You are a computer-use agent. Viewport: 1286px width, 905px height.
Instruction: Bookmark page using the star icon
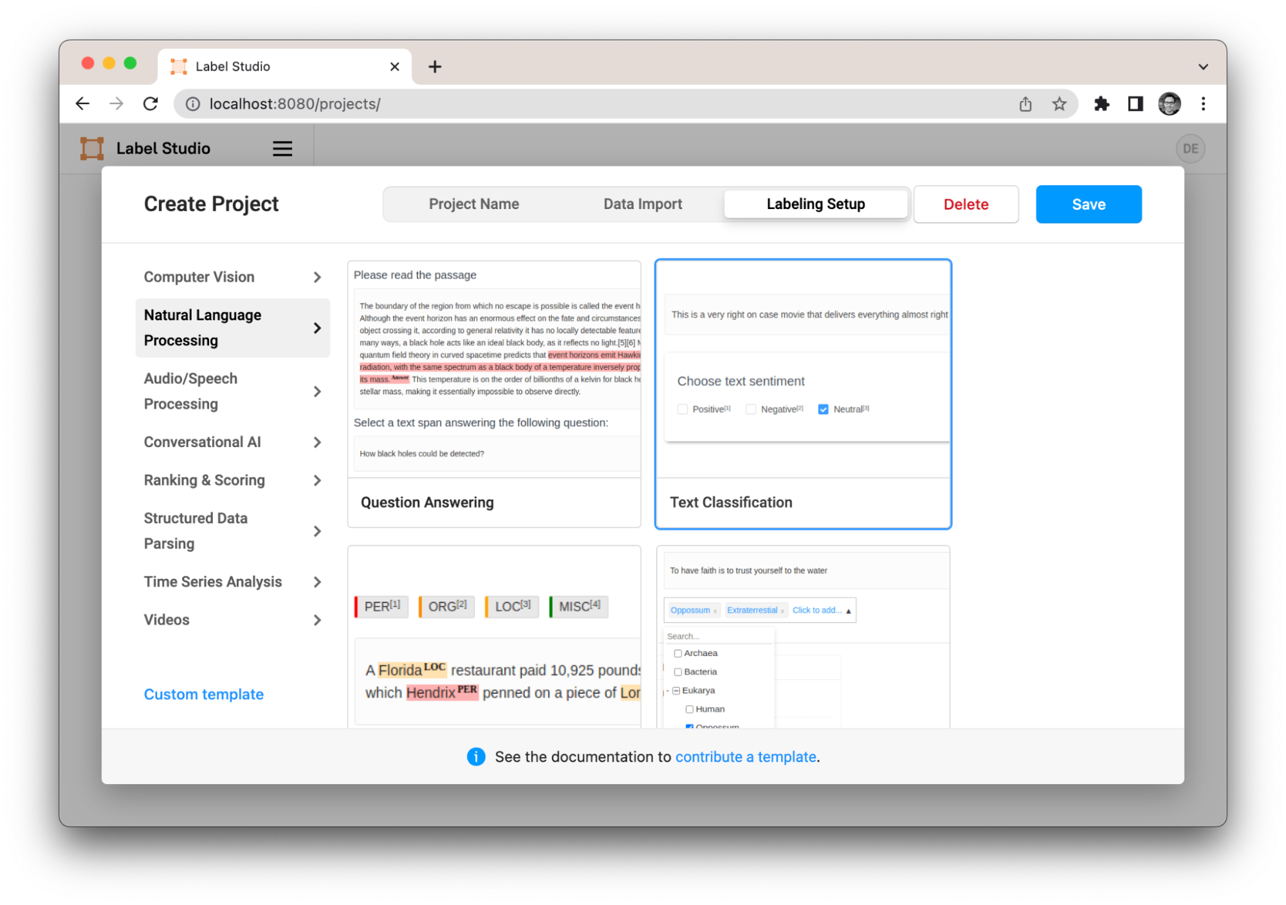1059,104
